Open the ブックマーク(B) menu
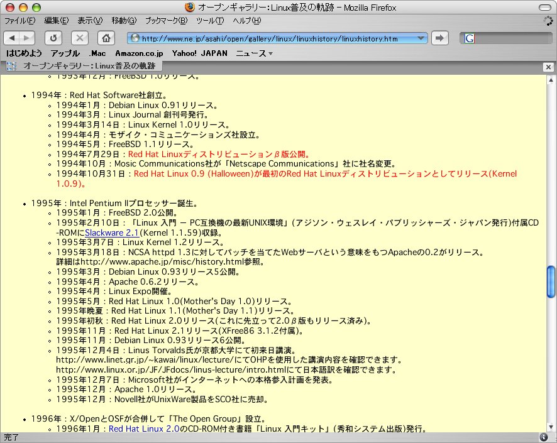557x443 pixels. tap(166, 21)
